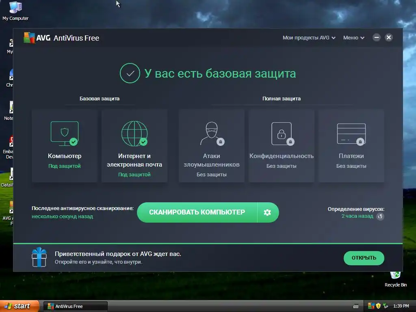The image size is (416, 312).
Task: Minimize the AVG AntiVirus window
Action: point(376,37)
